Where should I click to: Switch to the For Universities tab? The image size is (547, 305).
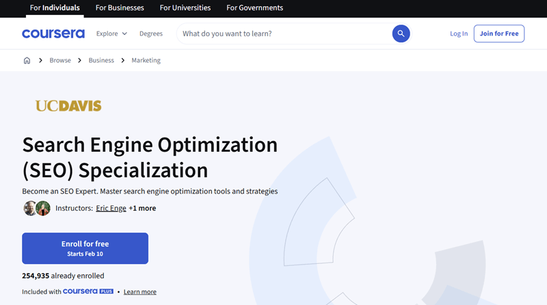tap(185, 8)
